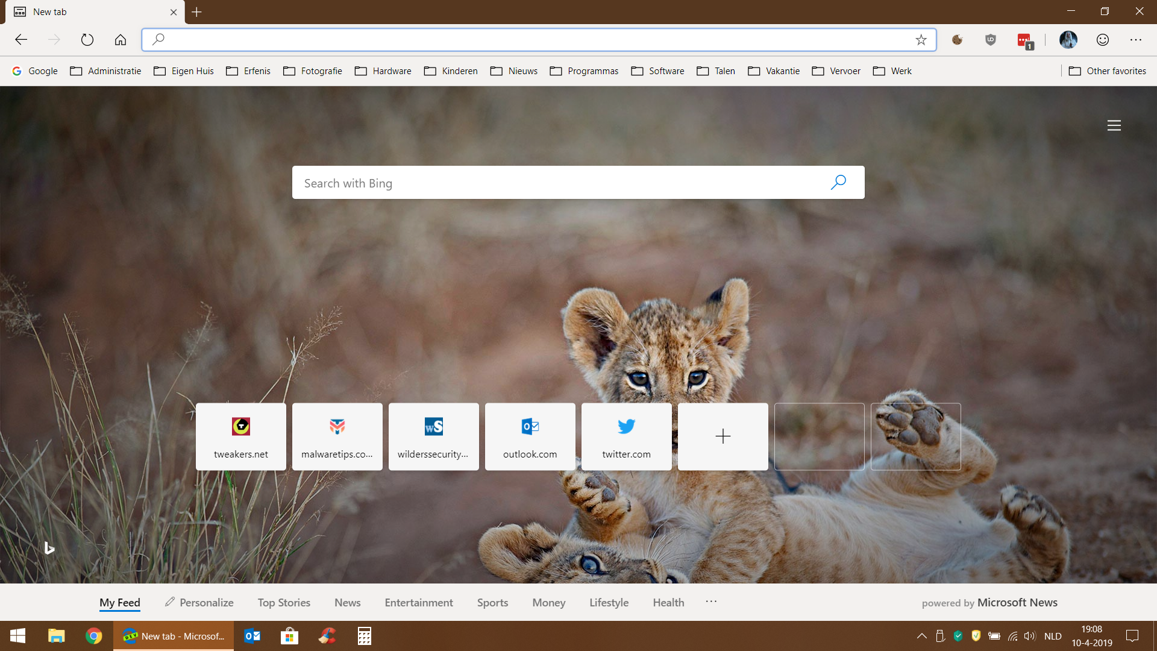Switch to the Top Stories tab

(284, 603)
